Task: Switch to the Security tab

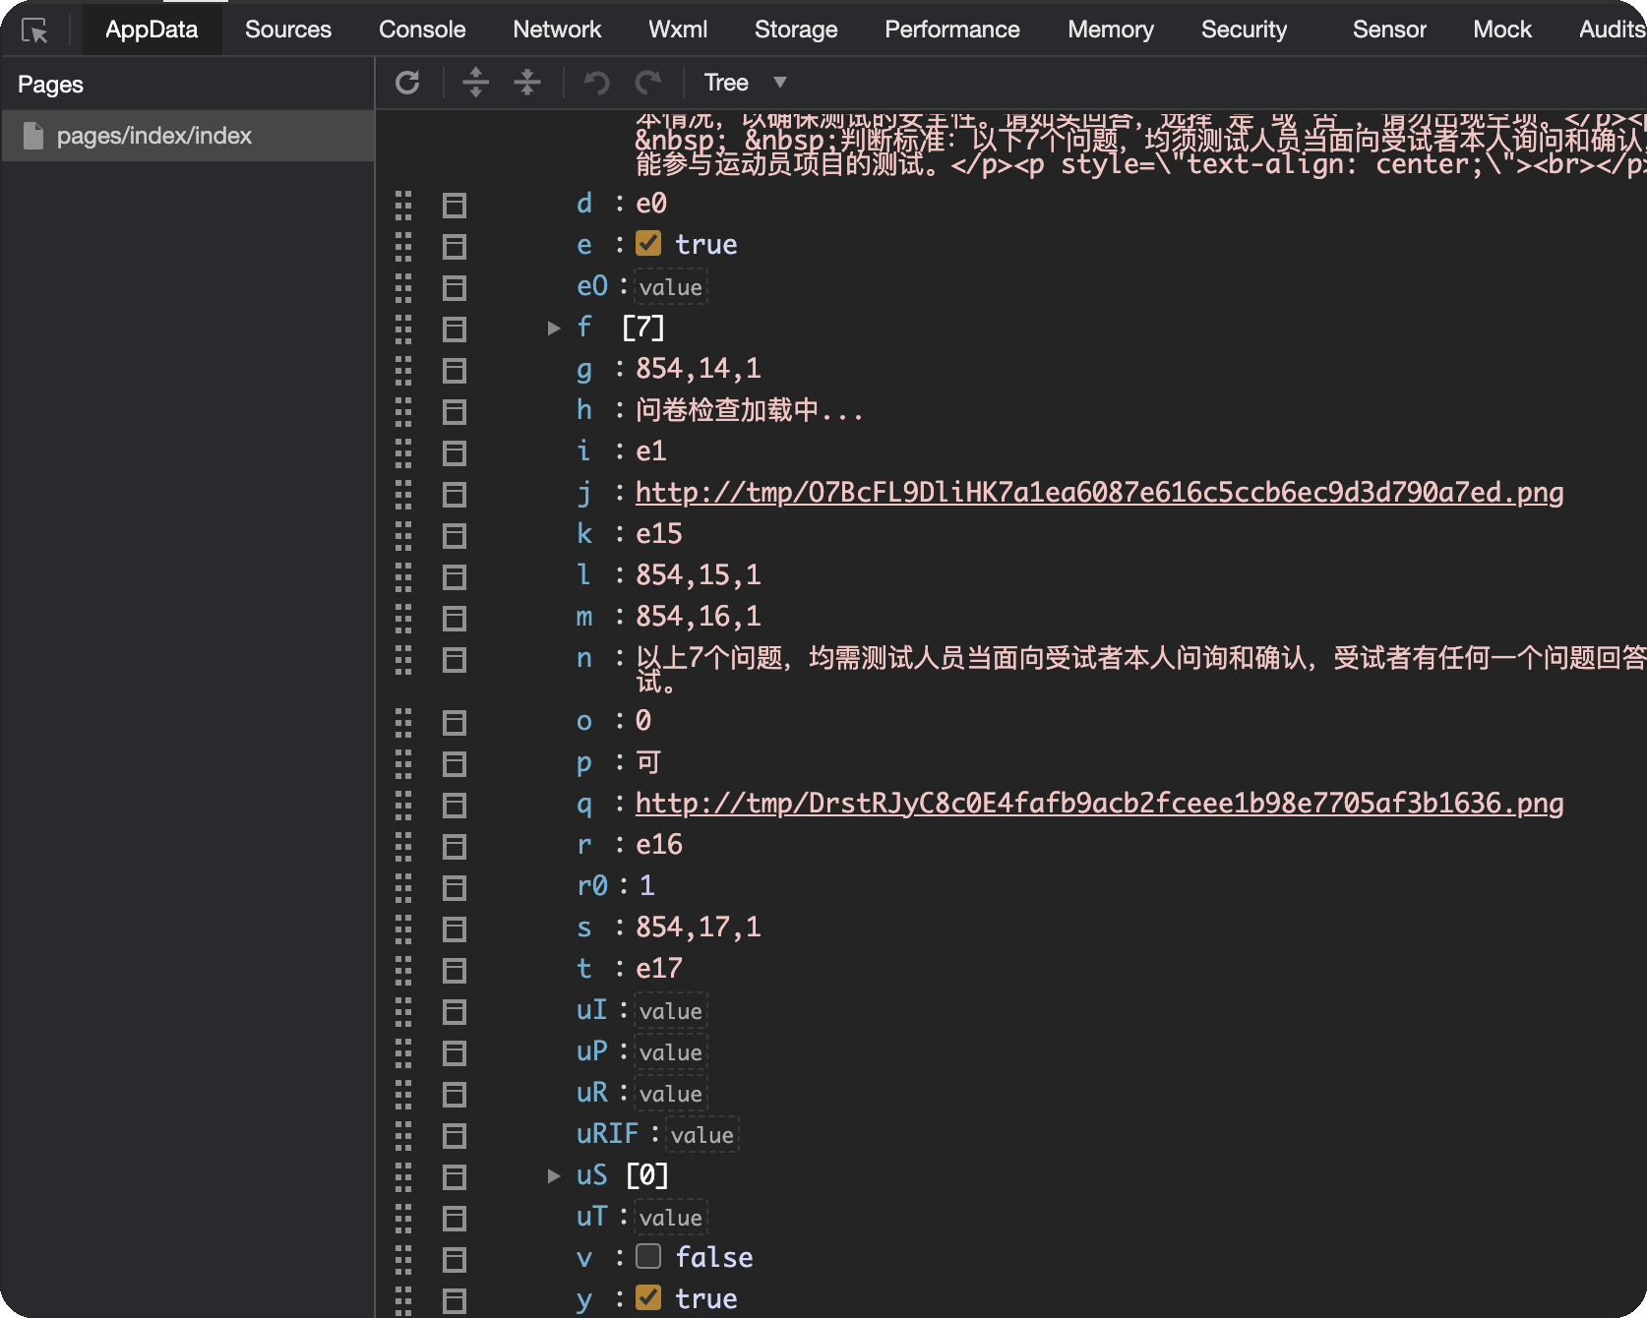Action: point(1244,30)
